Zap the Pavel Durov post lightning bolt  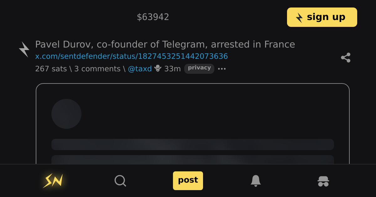pyautogui.click(x=24, y=49)
